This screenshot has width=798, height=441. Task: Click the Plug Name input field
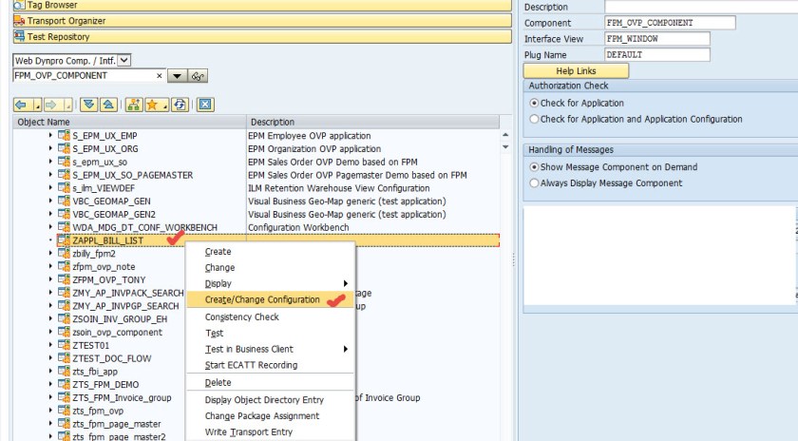click(x=657, y=54)
